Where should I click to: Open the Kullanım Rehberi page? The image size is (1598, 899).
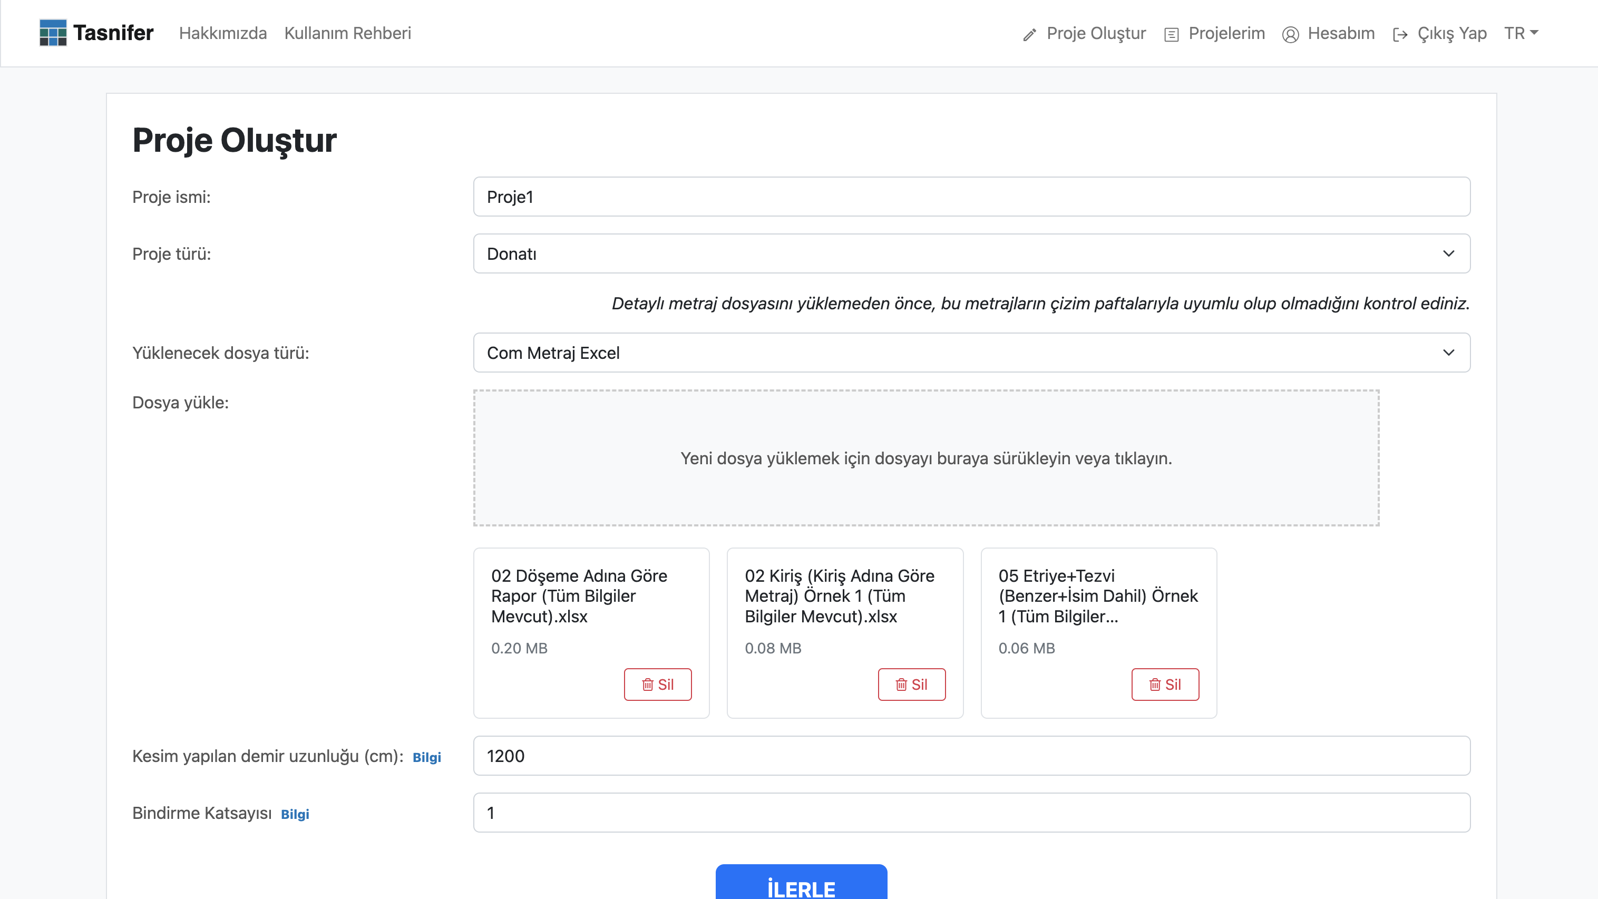tap(347, 33)
